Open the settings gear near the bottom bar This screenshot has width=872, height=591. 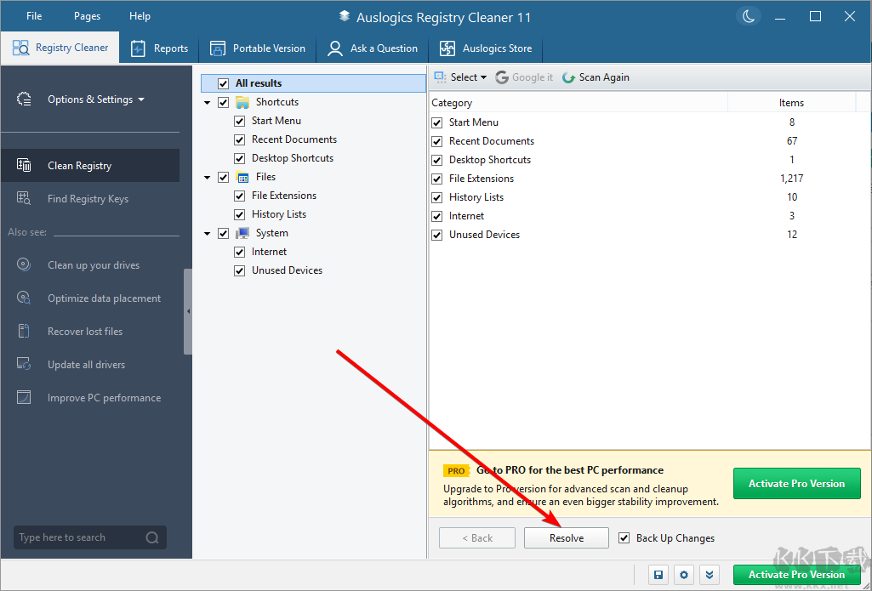pos(684,575)
